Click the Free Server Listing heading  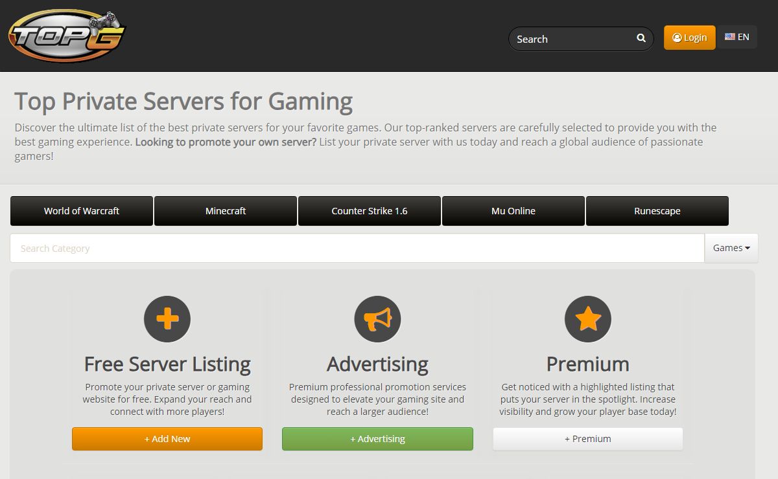[x=167, y=364]
